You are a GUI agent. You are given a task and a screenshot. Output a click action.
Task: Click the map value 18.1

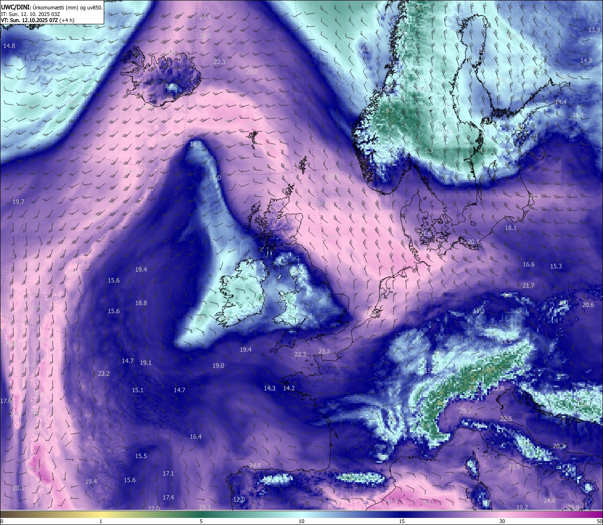511,228
